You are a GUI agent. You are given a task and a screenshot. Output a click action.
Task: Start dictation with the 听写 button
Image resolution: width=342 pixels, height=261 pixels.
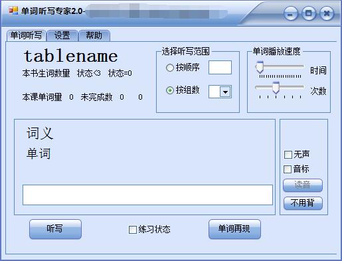click(x=55, y=229)
